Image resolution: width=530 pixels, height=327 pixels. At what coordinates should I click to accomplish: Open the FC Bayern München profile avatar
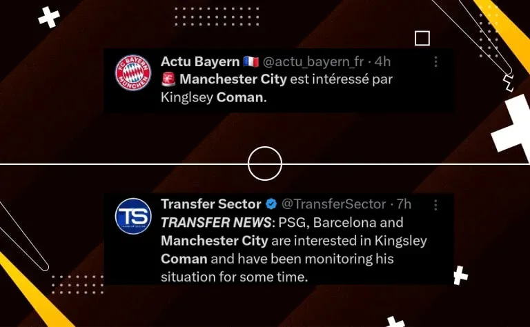click(x=132, y=73)
